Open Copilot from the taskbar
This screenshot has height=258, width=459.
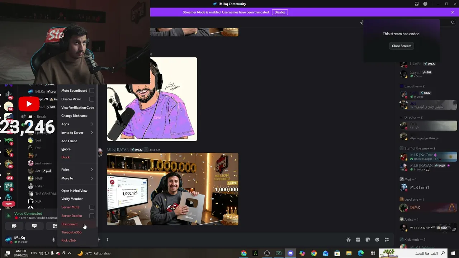coord(302,253)
